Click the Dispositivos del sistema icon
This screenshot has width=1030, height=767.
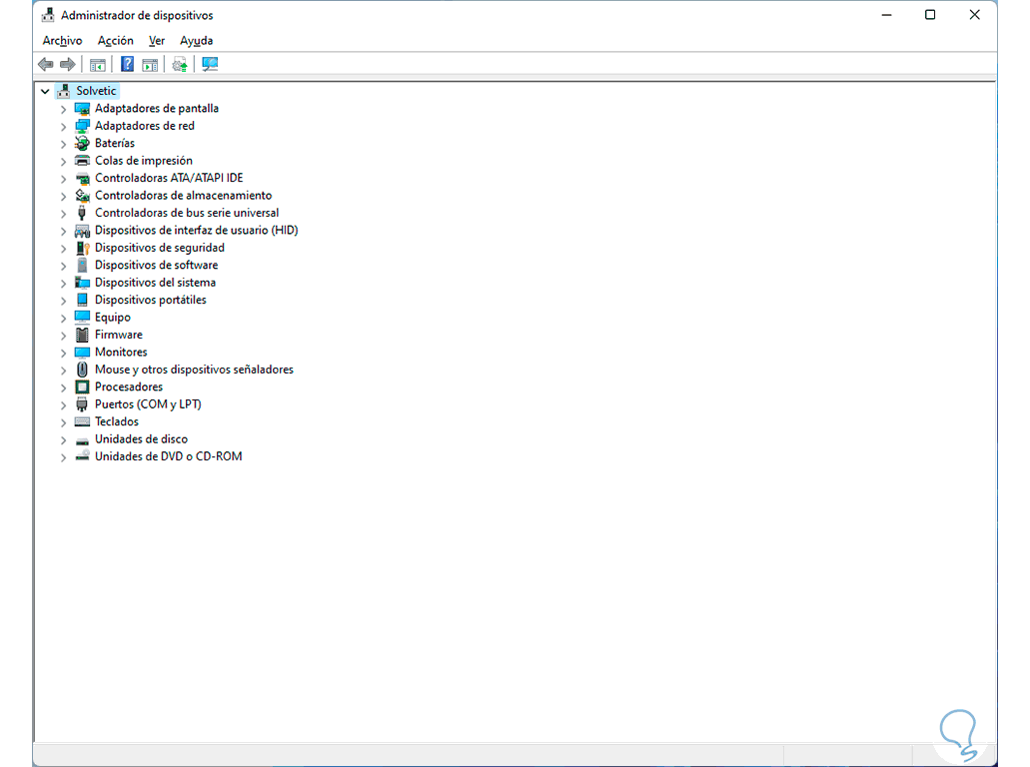coord(82,283)
